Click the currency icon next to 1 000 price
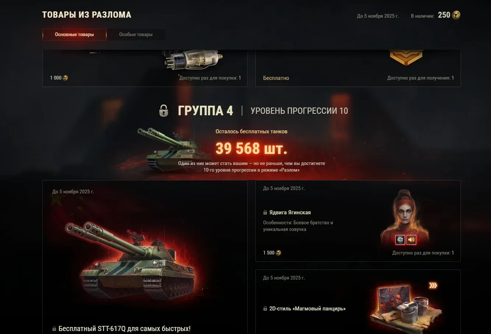The height and width of the screenshot is (334, 491). point(65,78)
